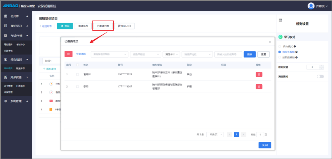
Task: Open the position (岗位) selection dropdown
Action: click(197, 54)
